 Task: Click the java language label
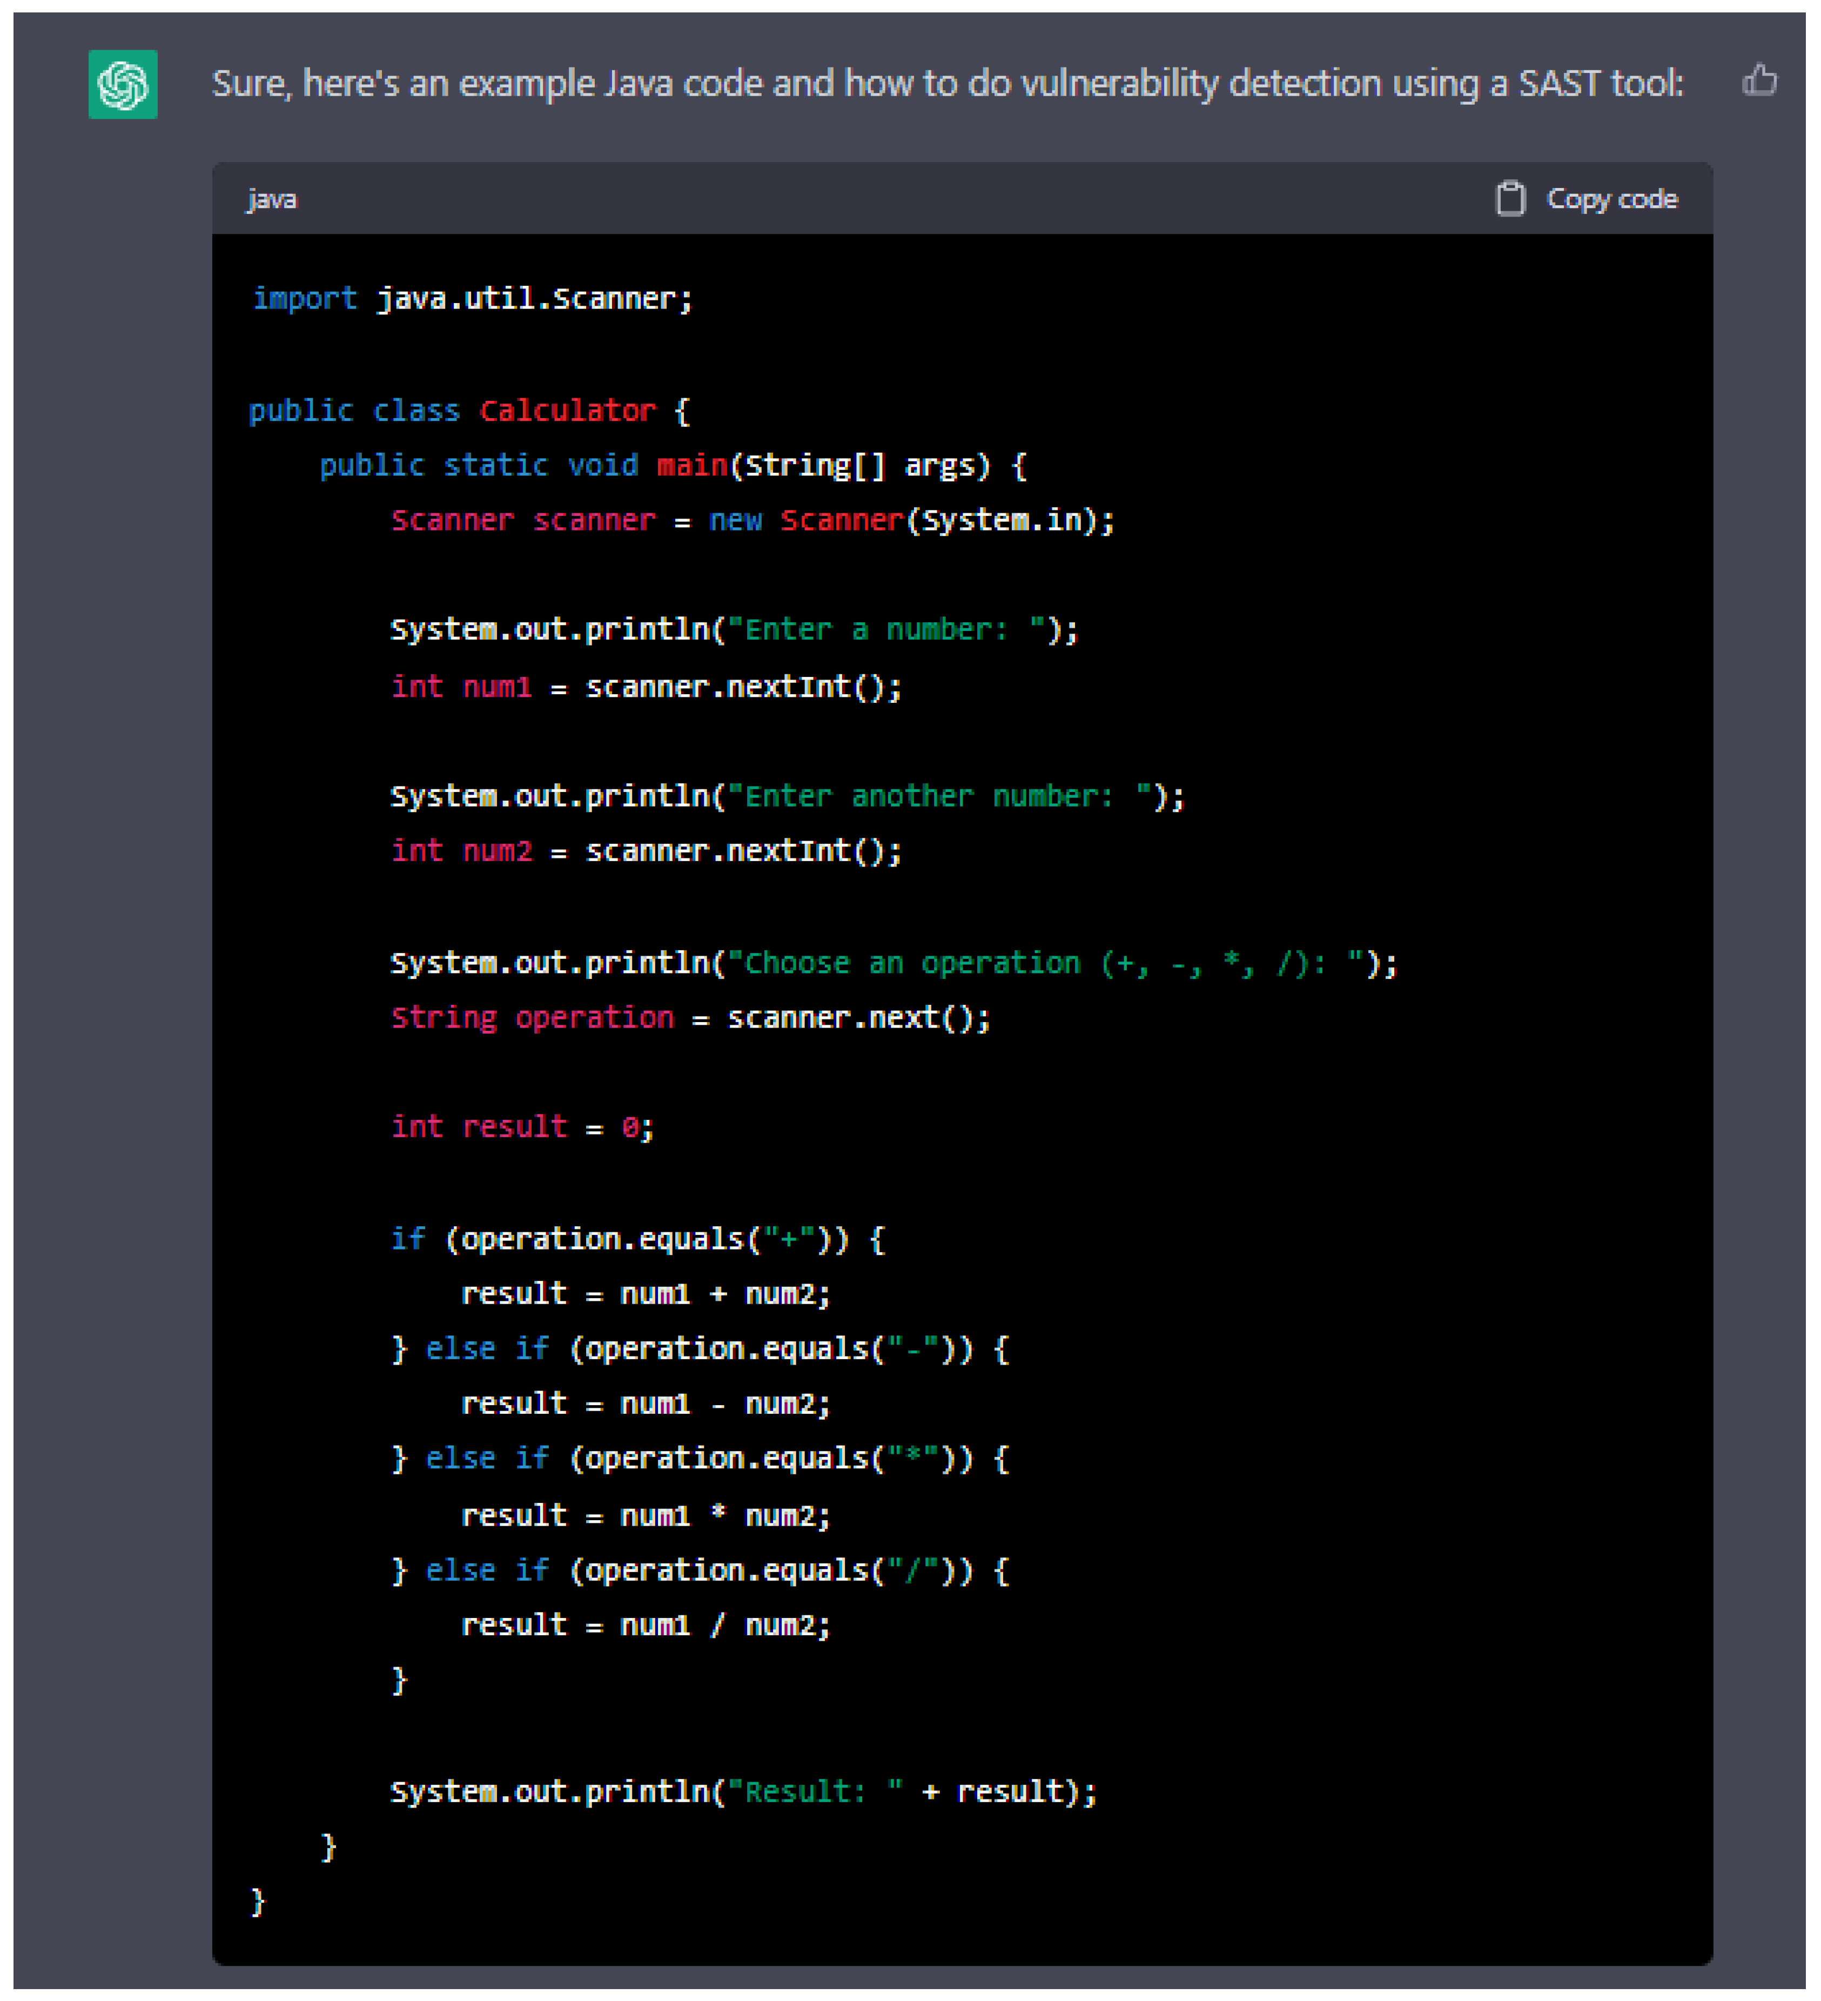271,199
